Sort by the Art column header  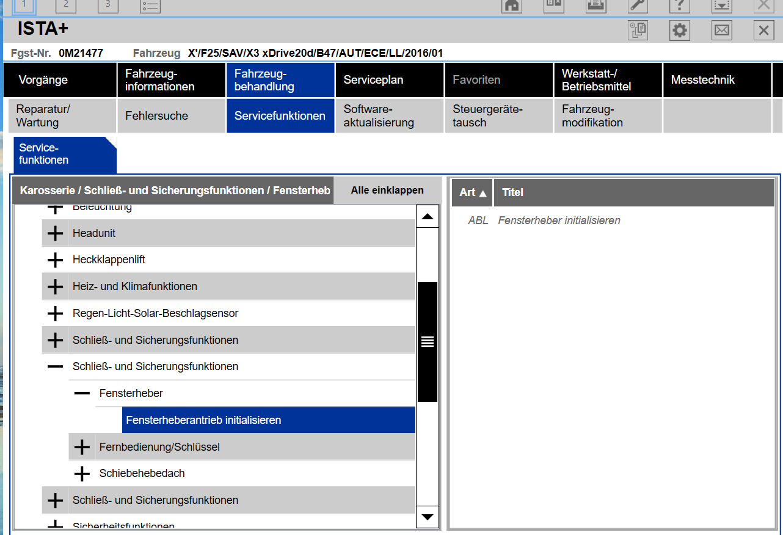click(x=473, y=192)
